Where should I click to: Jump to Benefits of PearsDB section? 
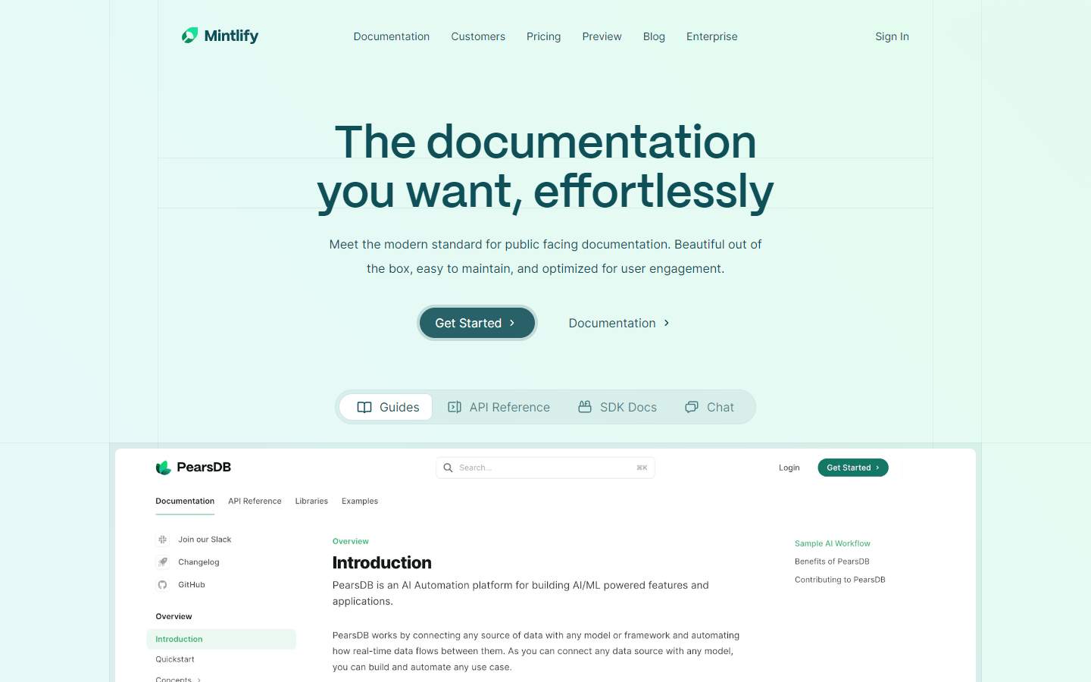pyautogui.click(x=832, y=562)
